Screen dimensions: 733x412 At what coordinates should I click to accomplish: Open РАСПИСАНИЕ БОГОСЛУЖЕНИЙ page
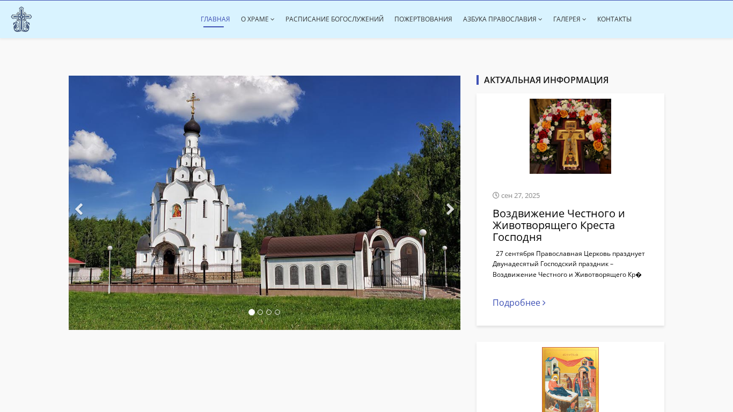click(334, 19)
